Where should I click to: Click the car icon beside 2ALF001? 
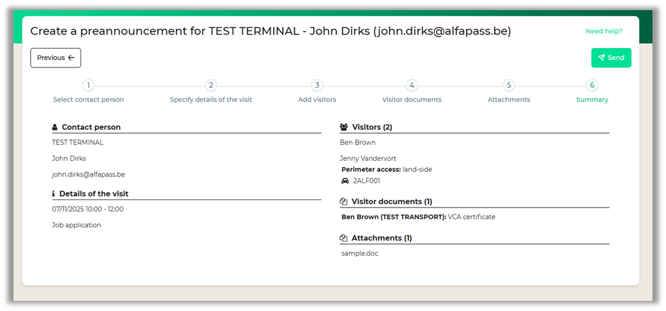[345, 181]
